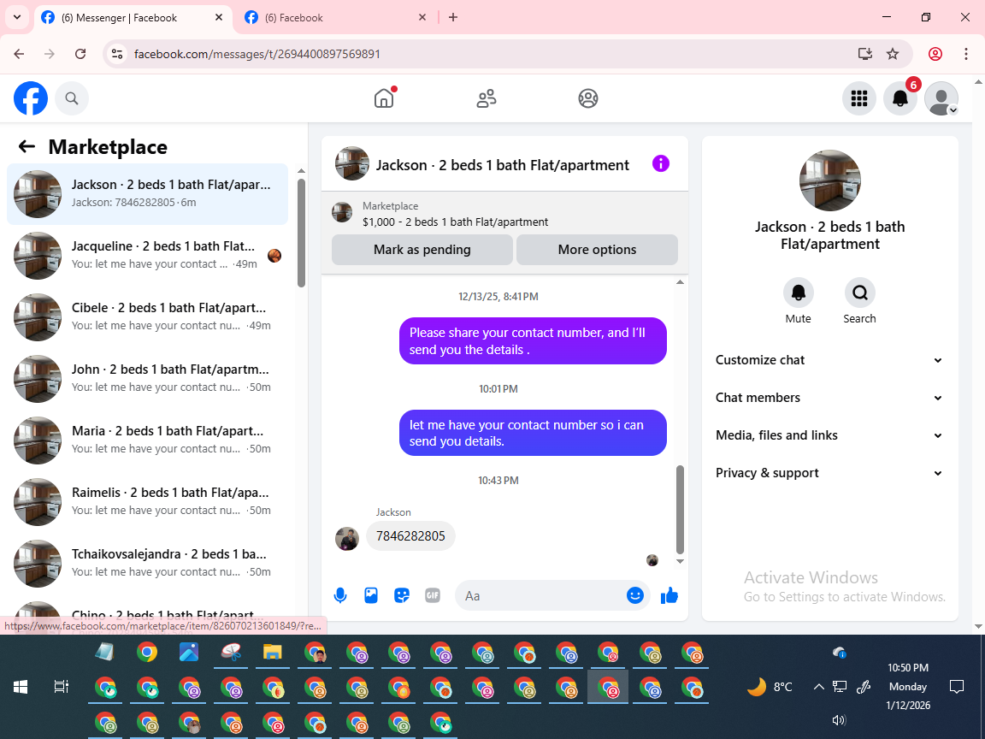This screenshot has width=985, height=739.
Task: Click the Facebook logo icon
Action: pos(31,98)
